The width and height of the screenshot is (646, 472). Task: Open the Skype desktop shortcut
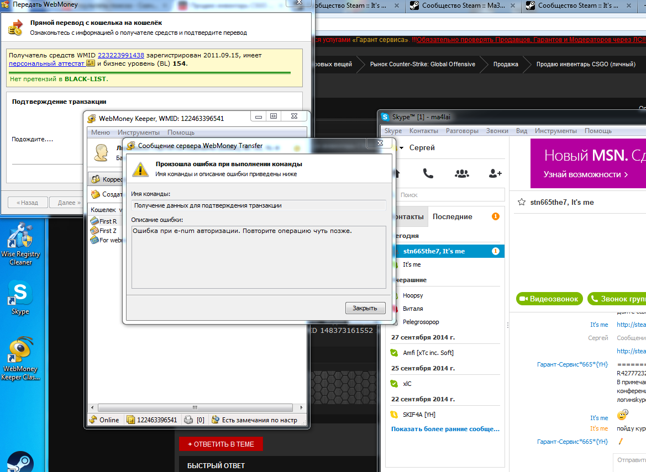pyautogui.click(x=20, y=298)
